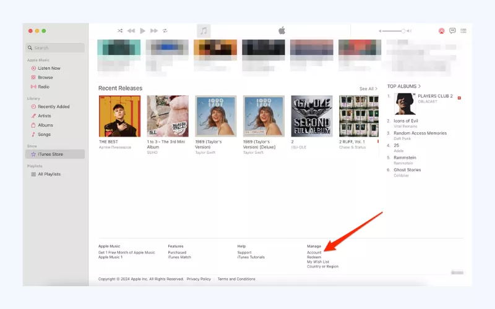The height and width of the screenshot is (309, 495).
Task: Open the account profile icon
Action: [x=441, y=31]
